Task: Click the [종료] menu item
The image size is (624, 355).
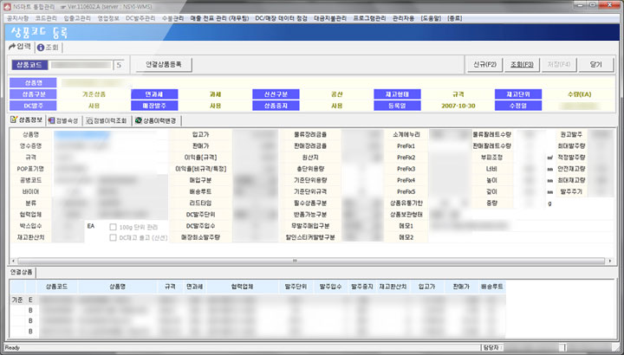Action: tap(454, 18)
